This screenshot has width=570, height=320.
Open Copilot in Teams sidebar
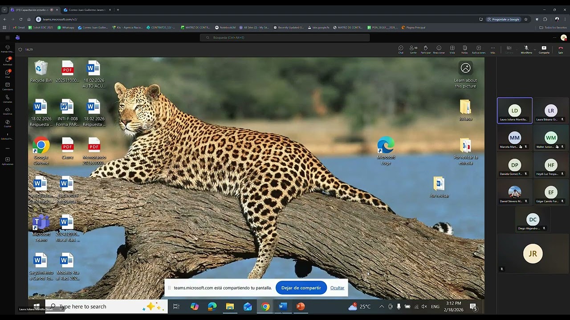(8, 123)
